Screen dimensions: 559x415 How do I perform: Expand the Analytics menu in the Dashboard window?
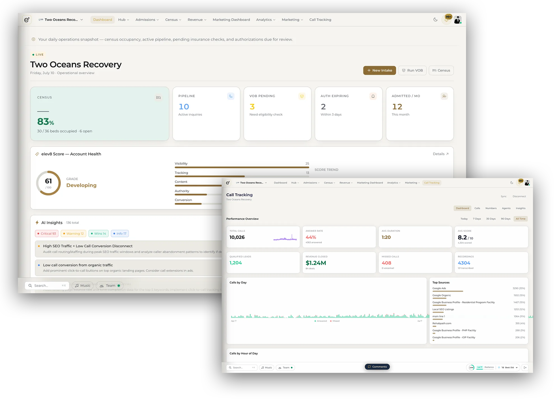pos(266,20)
